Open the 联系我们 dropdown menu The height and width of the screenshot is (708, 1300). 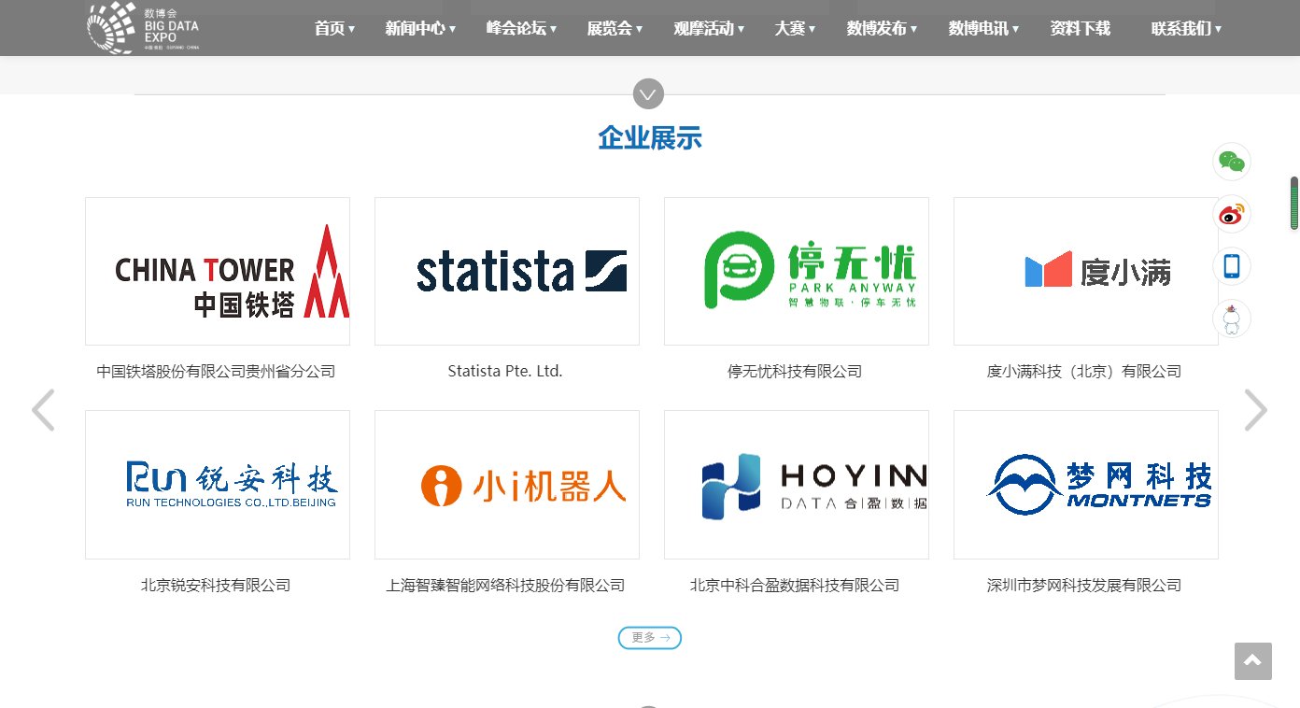(x=1186, y=29)
